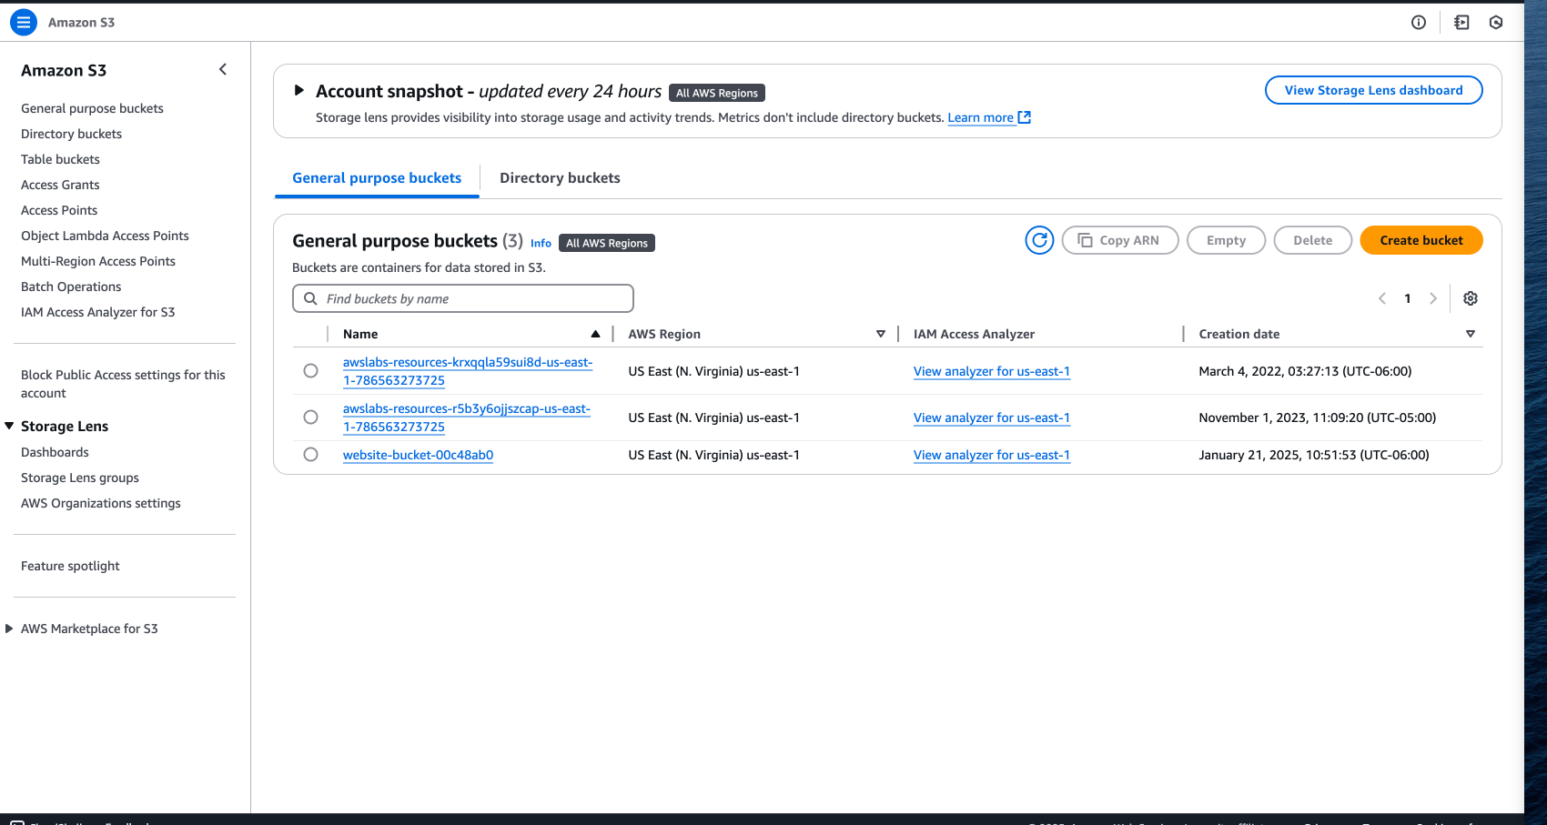Click the search magnifier icon in bucket filter
1547x825 pixels.
click(x=310, y=298)
